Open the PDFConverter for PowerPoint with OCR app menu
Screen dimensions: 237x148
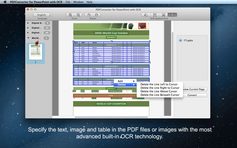pyautogui.click(x=36, y=2)
